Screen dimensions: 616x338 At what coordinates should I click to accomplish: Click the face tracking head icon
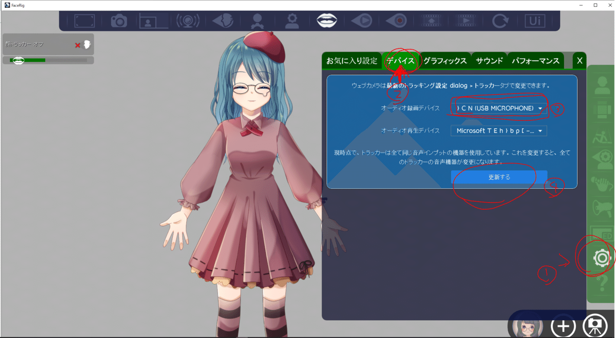pyautogui.click(x=223, y=21)
